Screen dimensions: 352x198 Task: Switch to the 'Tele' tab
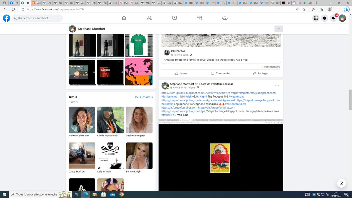[x=307, y=3]
